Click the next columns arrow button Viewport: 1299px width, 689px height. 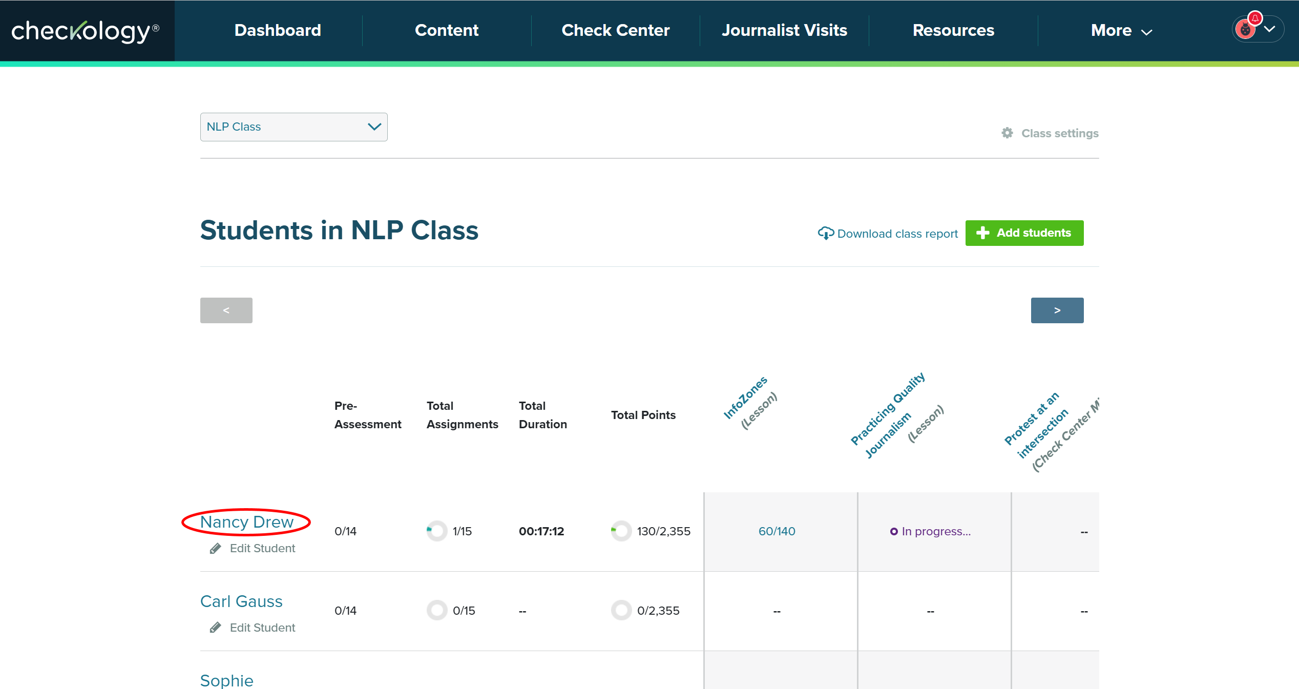tap(1057, 310)
